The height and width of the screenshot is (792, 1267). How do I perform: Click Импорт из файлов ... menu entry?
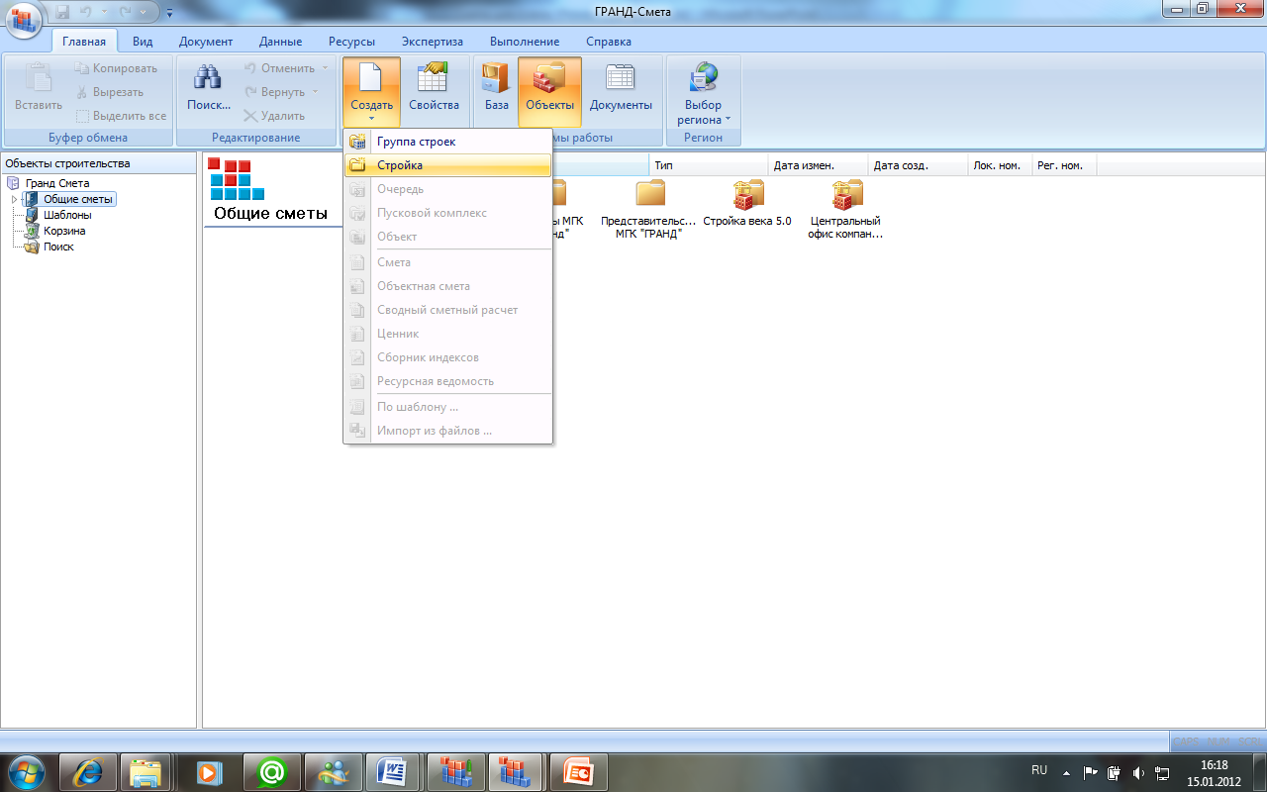[x=447, y=431]
